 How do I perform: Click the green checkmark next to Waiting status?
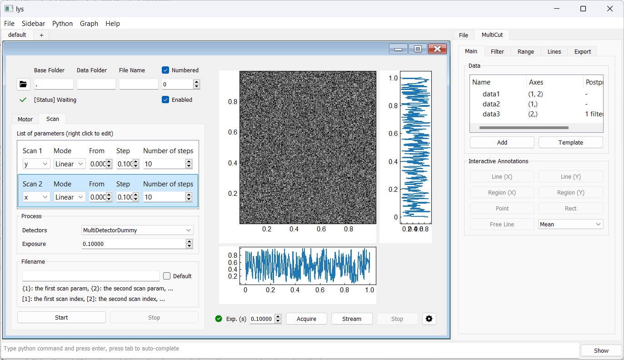click(x=23, y=100)
